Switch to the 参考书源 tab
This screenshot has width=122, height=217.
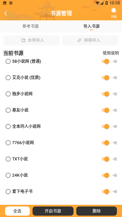pyautogui.click(x=30, y=26)
